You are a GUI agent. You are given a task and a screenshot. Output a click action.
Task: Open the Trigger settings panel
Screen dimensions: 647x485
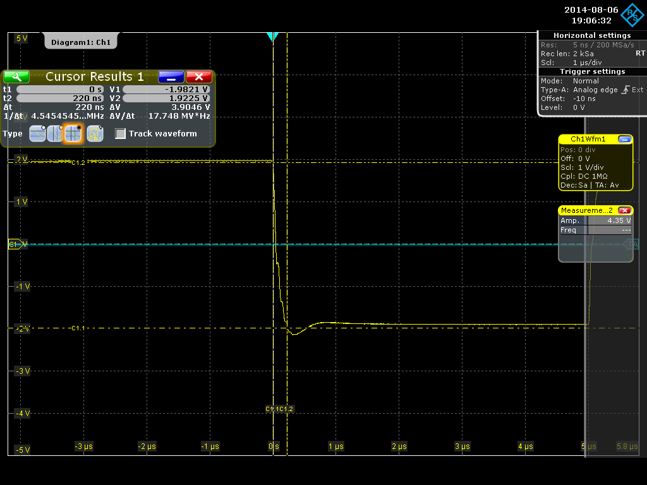pos(591,71)
